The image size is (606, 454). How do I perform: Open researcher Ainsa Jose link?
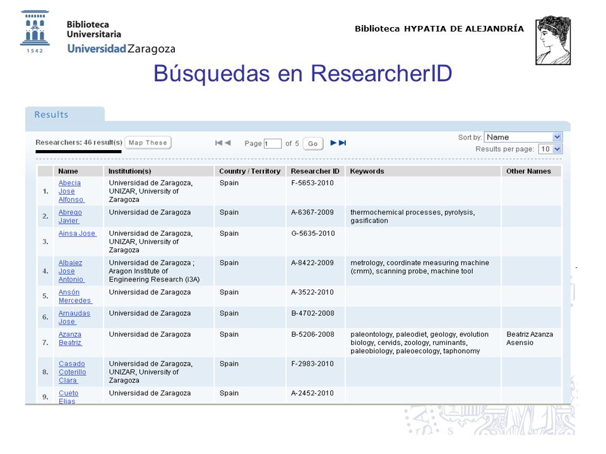point(77,233)
